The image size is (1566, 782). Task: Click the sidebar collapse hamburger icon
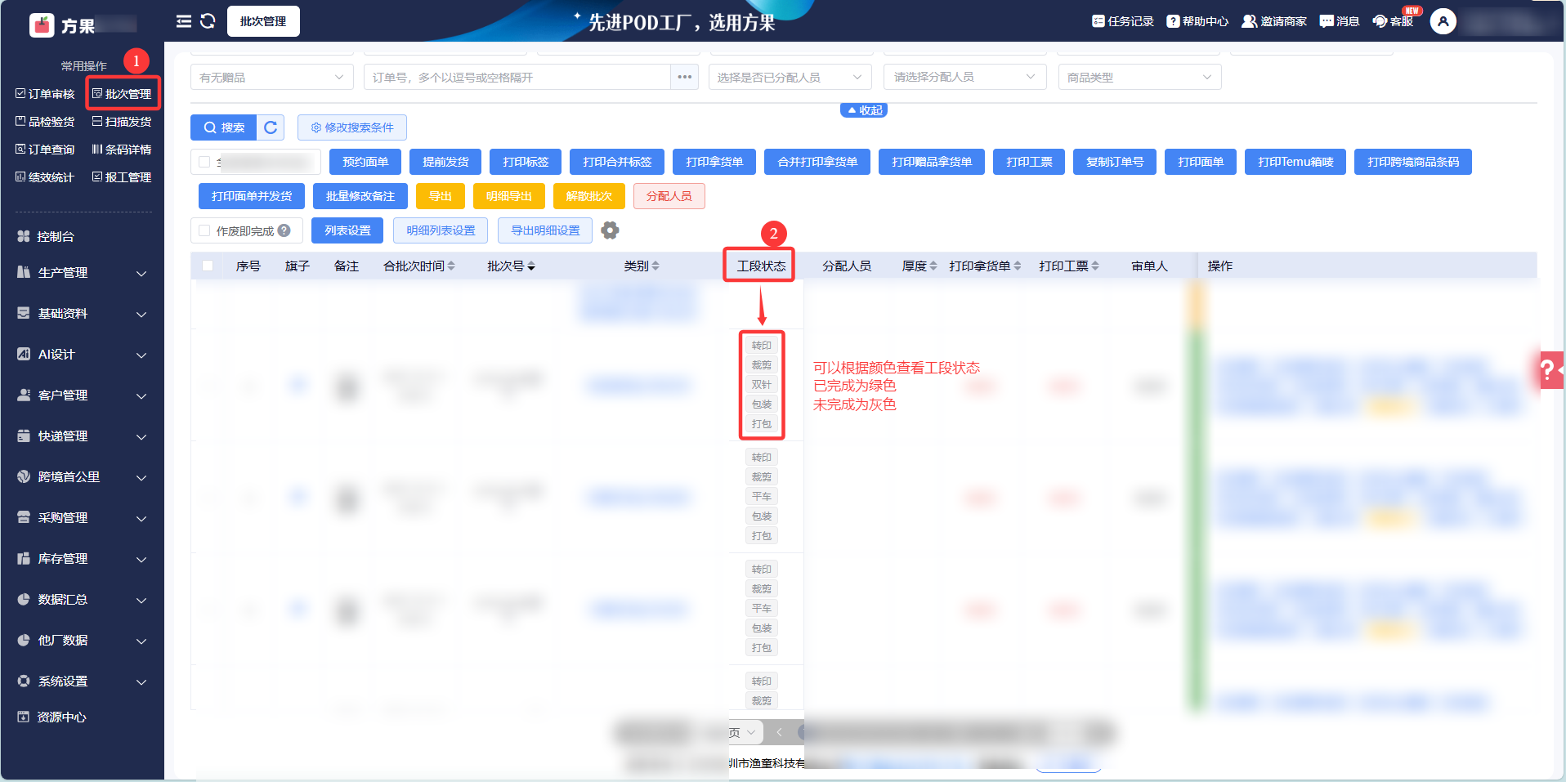184,21
